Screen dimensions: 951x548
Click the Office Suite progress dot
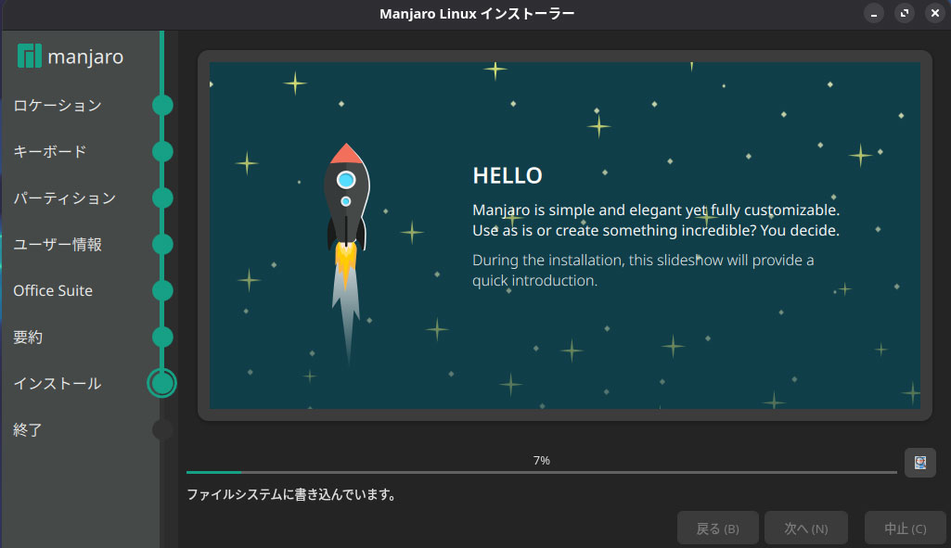point(162,291)
